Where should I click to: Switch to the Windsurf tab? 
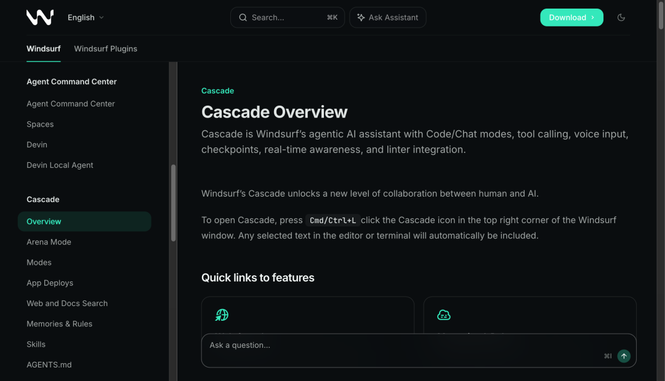[44, 49]
